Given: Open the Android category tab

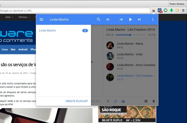Looking at the screenshot, I should [x=23, y=50].
